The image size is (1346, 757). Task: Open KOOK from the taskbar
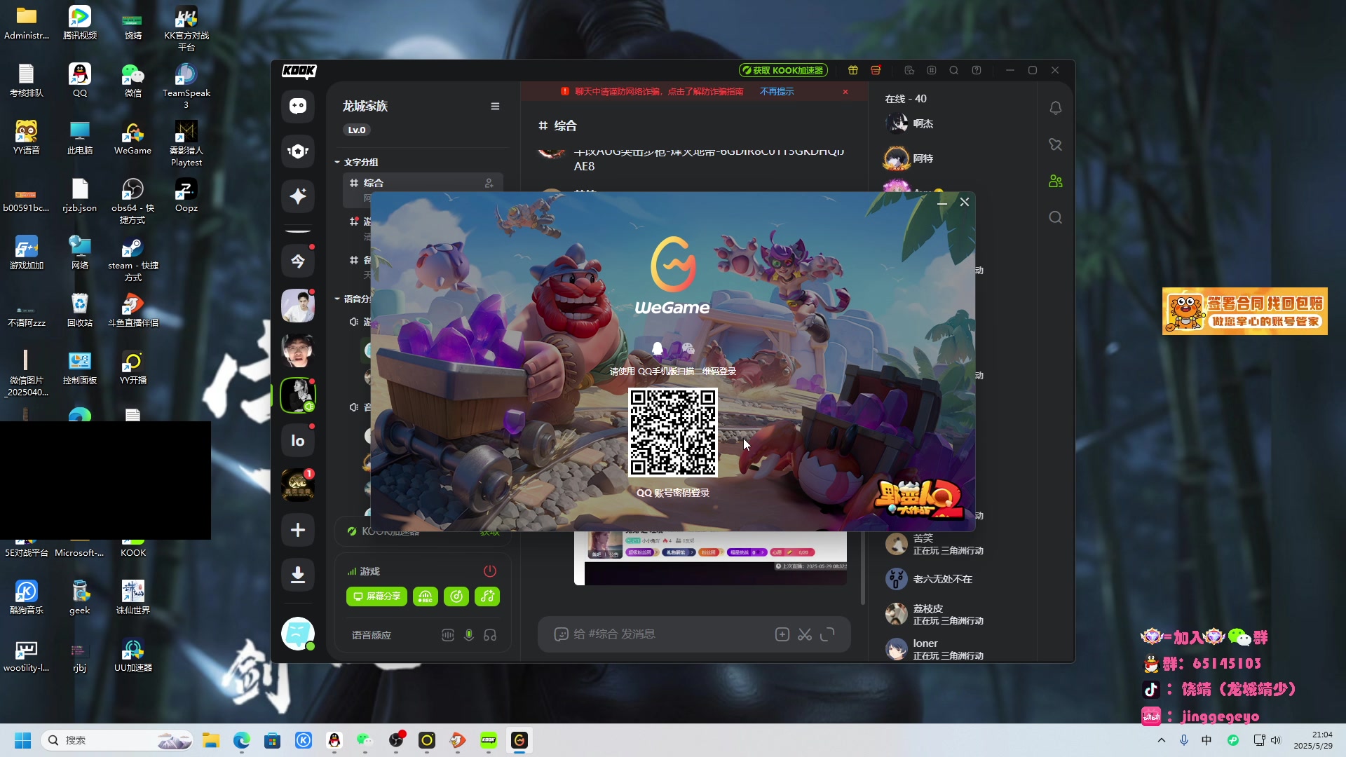click(489, 740)
